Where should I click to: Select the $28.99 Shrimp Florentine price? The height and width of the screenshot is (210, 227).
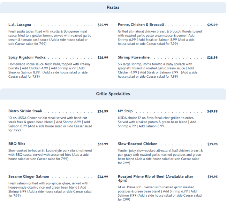[x=212, y=57]
